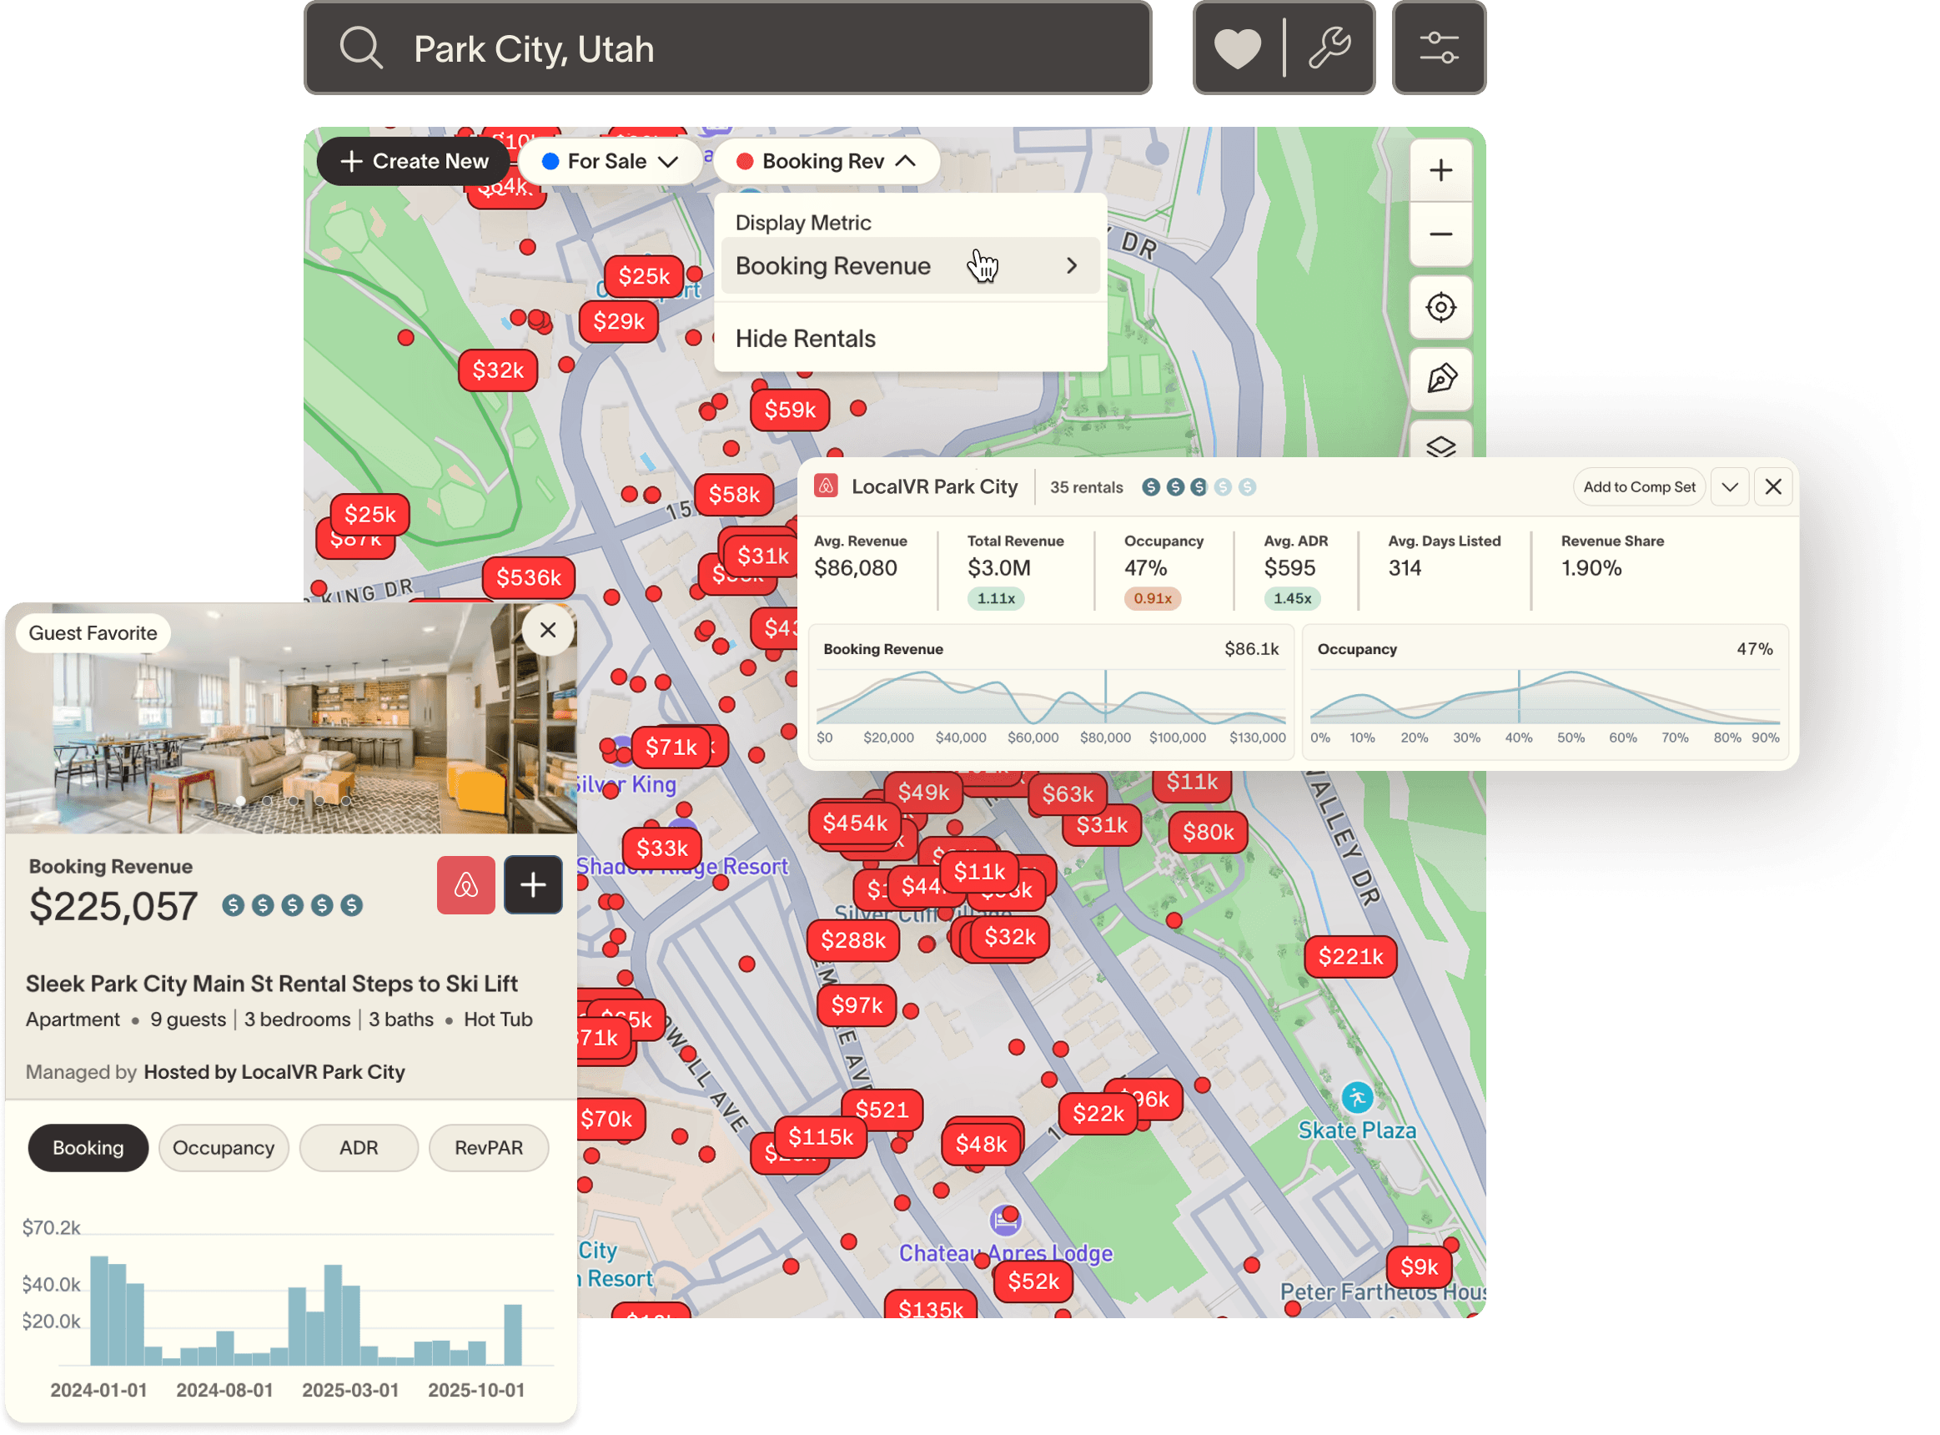Viewport: 1940px width, 1435px height.
Task: Expand the chevron next to Add to Comp Set
Action: pos(1730,486)
